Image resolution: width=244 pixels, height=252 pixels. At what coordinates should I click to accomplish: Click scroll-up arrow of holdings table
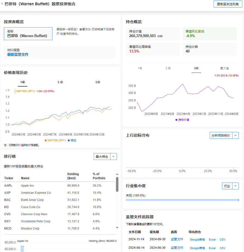point(117,174)
